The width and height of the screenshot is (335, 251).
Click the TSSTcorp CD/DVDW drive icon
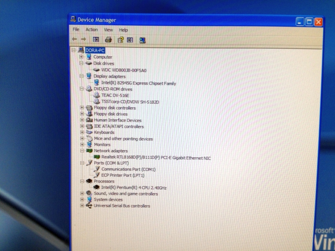pos(97,101)
